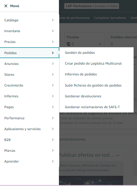
Task: Click the arrow icon beside Performance
Action: click(53, 118)
